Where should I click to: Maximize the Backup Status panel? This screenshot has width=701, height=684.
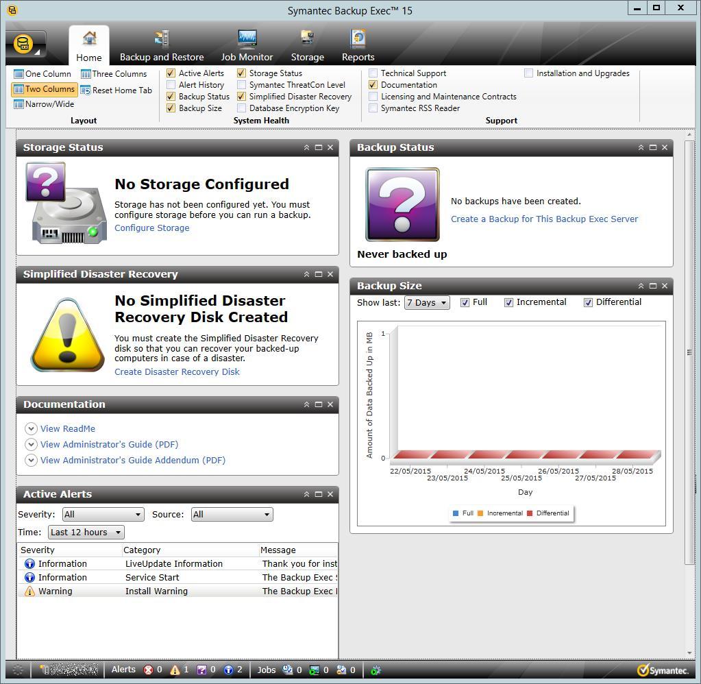653,147
